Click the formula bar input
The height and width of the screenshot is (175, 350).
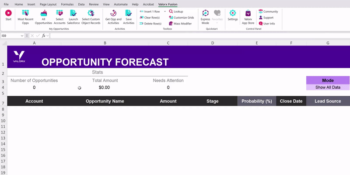tap(200, 36)
